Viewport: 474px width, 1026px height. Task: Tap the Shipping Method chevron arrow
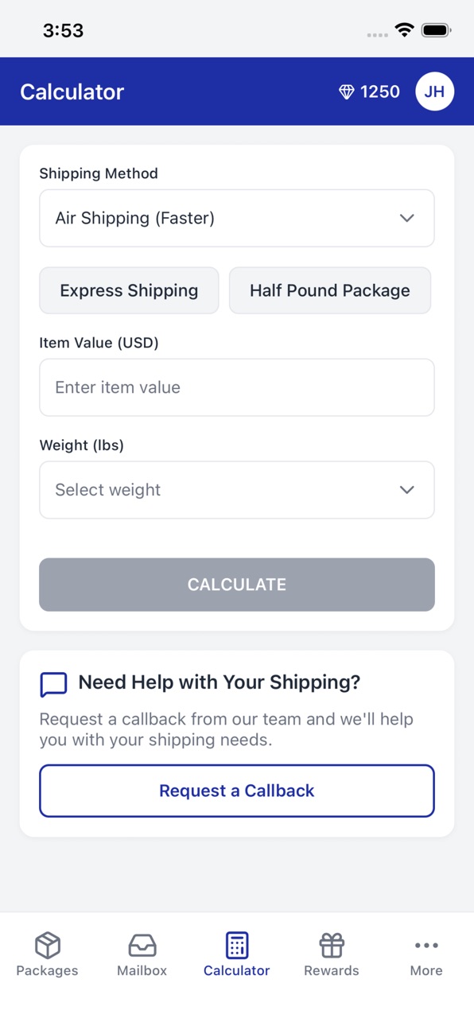tap(406, 218)
